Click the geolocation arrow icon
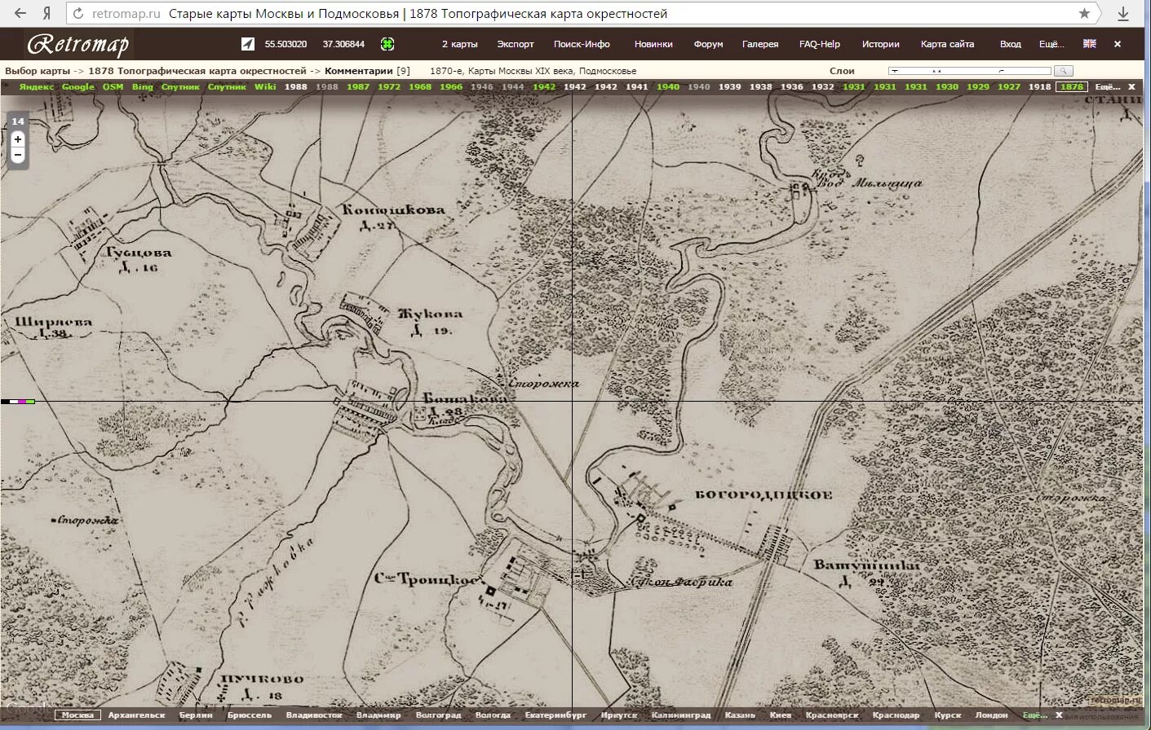This screenshot has height=730, width=1151. coord(248,44)
